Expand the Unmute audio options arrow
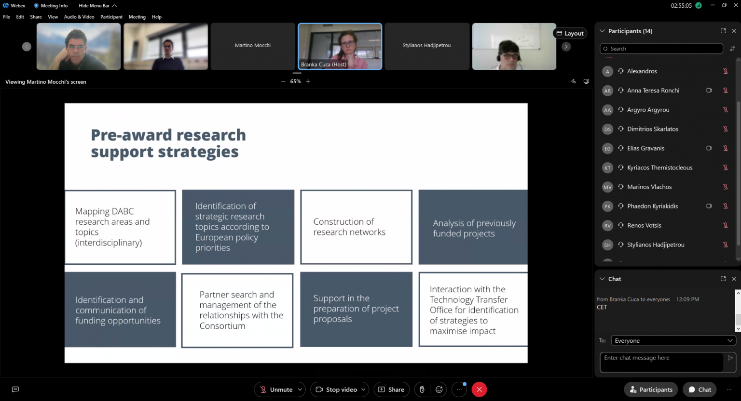The height and width of the screenshot is (401, 741). tap(300, 389)
